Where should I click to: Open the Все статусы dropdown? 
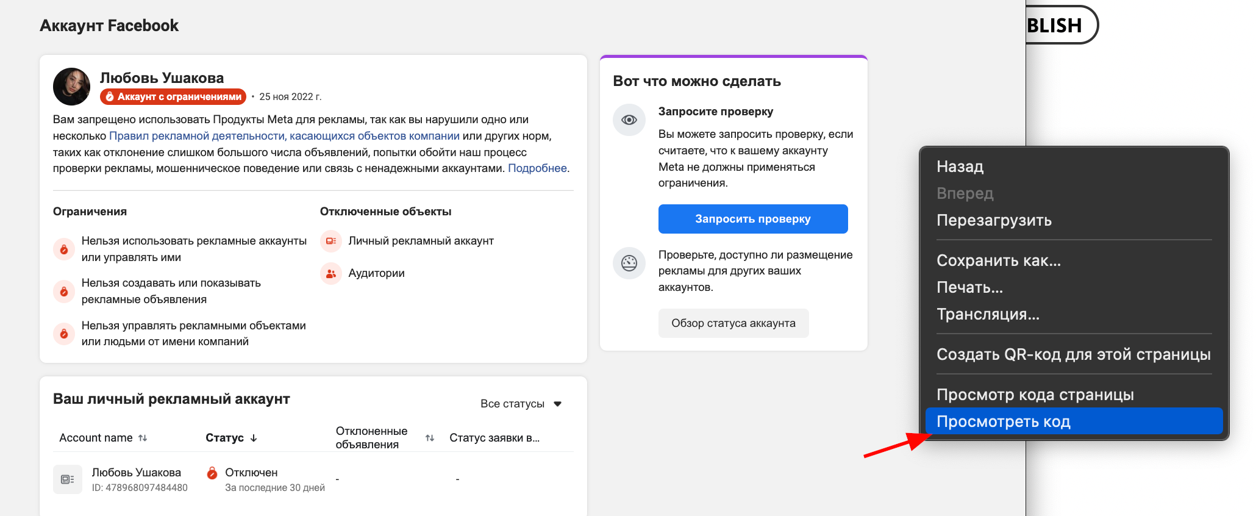click(x=521, y=404)
